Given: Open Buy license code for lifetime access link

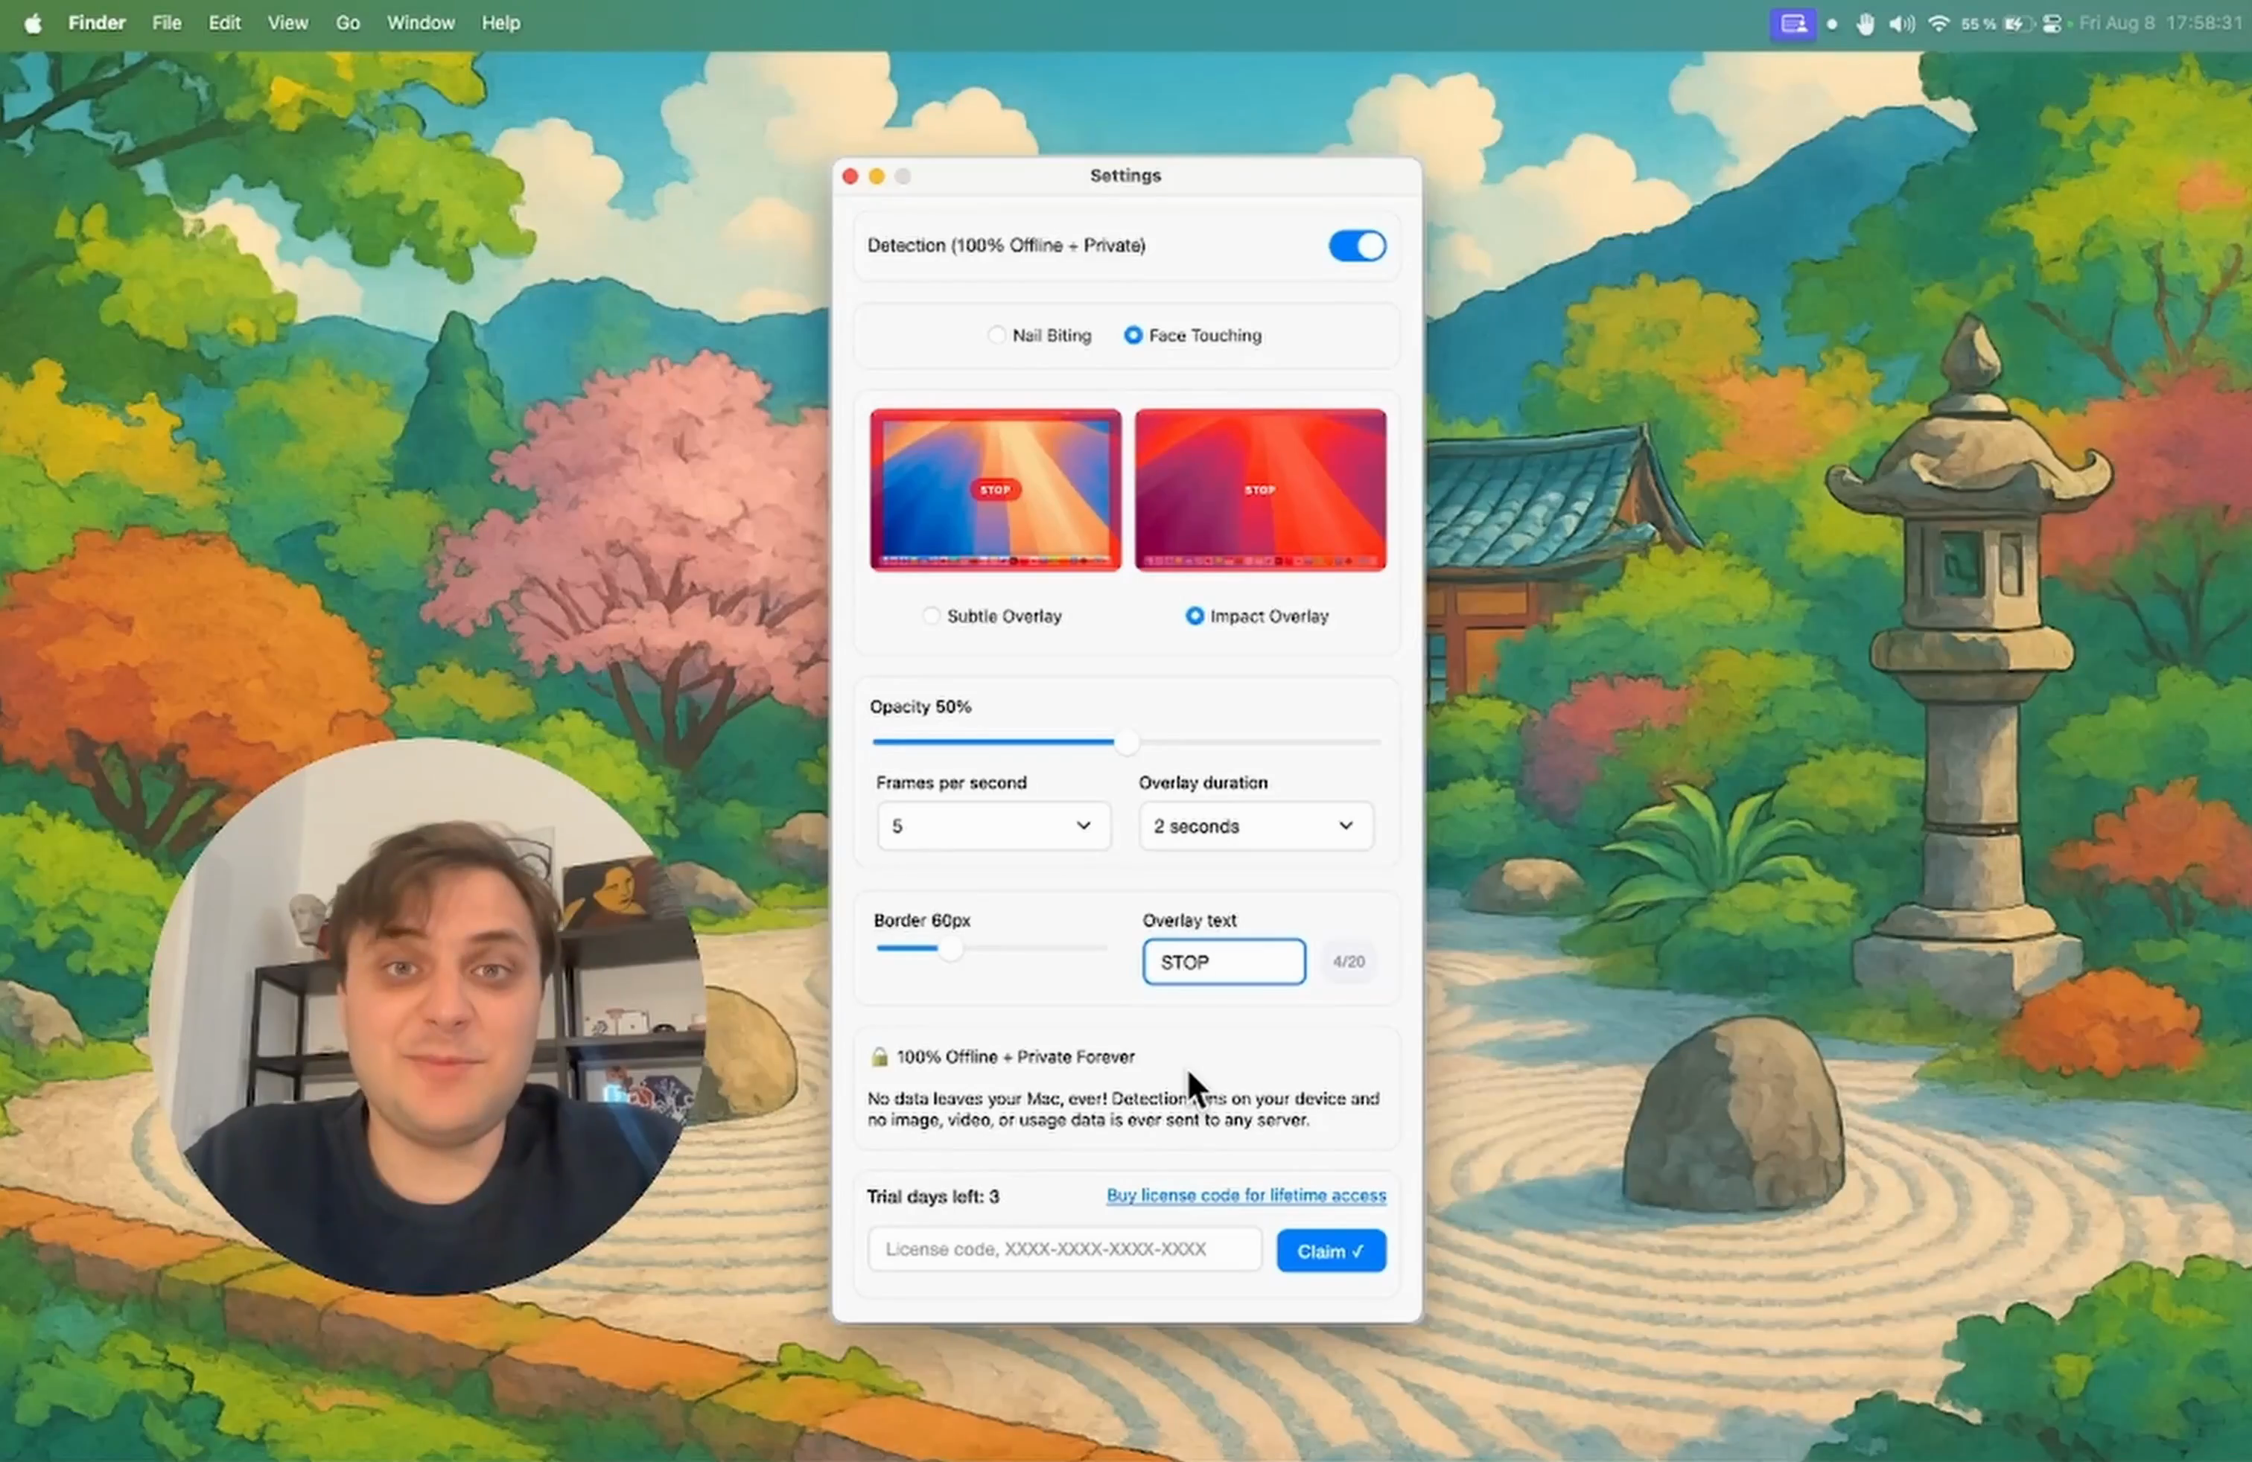Looking at the screenshot, I should (1246, 1196).
